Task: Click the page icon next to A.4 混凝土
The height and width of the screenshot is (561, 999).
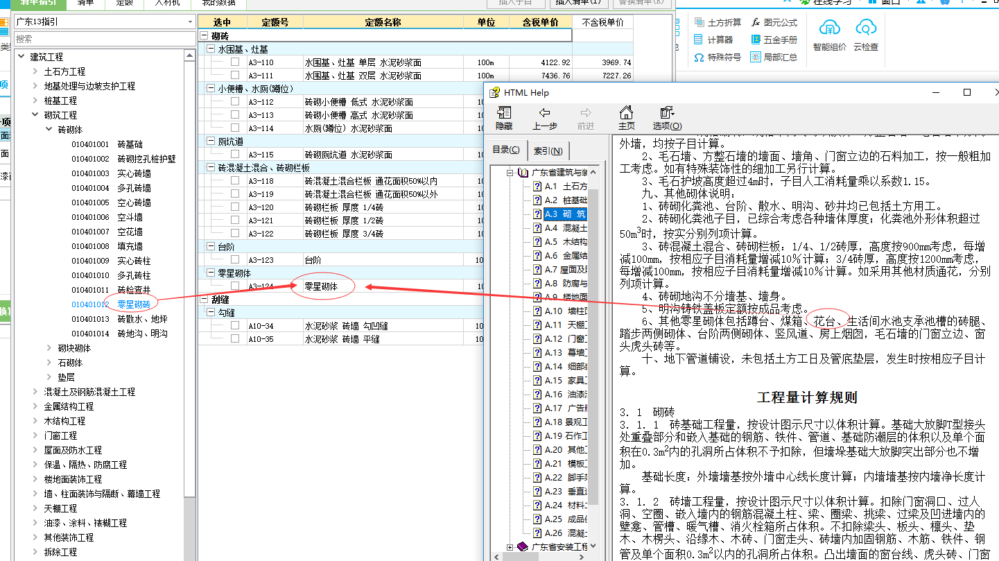Action: pos(537,228)
